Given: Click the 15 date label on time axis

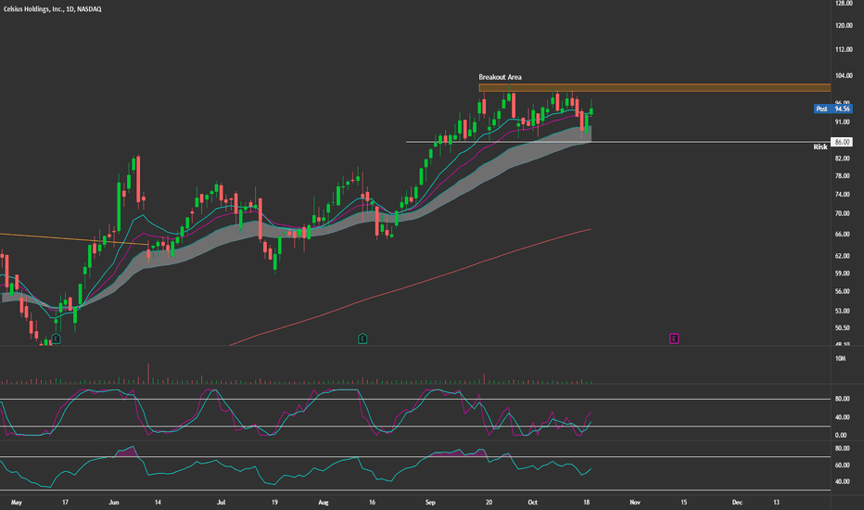Looking at the screenshot, I should tap(684, 503).
